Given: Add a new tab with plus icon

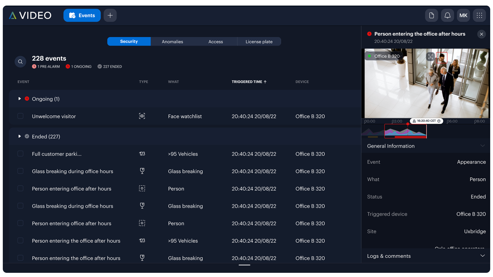Looking at the screenshot, I should (x=110, y=15).
